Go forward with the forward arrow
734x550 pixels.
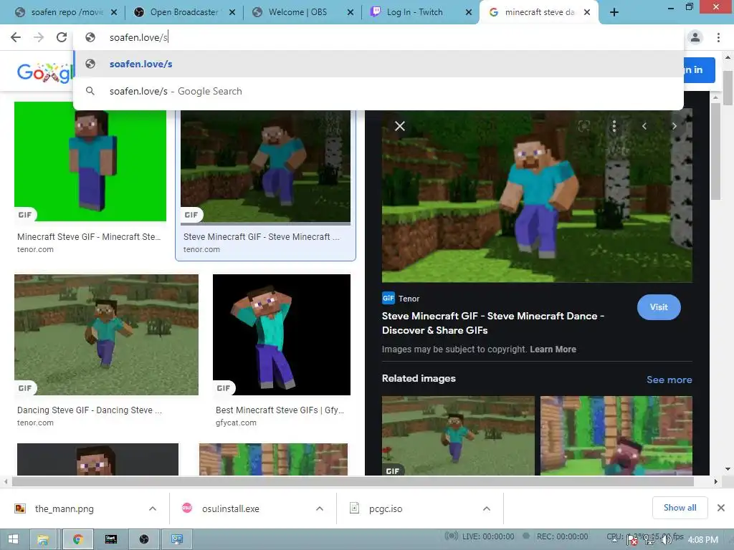pos(39,37)
